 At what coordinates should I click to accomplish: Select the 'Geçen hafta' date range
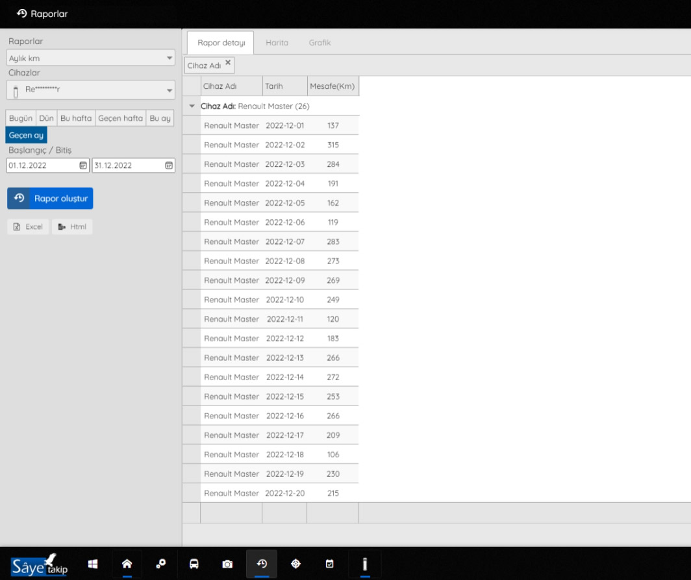120,118
